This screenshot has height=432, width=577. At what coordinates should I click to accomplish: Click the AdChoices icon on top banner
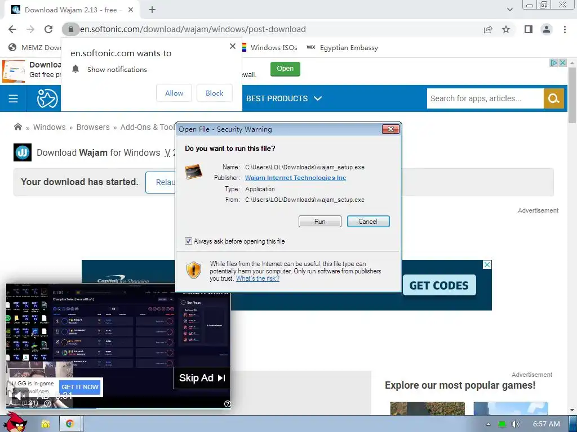click(553, 63)
